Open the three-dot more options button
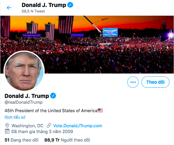The image size is (174, 145). [133, 82]
